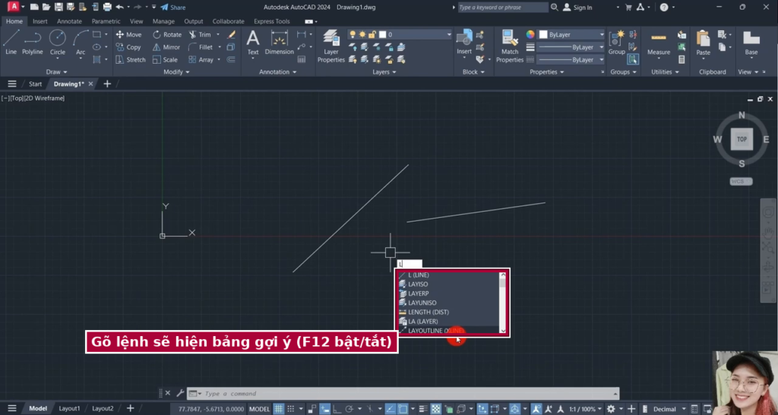Click the Match Properties tool
This screenshot has width=778, height=415.
pyautogui.click(x=510, y=46)
